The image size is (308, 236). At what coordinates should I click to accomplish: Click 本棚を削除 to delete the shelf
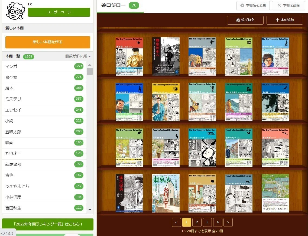click(288, 5)
